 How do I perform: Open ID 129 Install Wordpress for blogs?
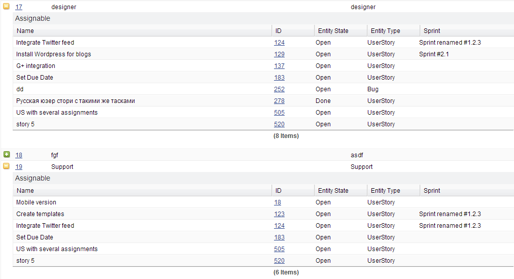pyautogui.click(x=279, y=54)
